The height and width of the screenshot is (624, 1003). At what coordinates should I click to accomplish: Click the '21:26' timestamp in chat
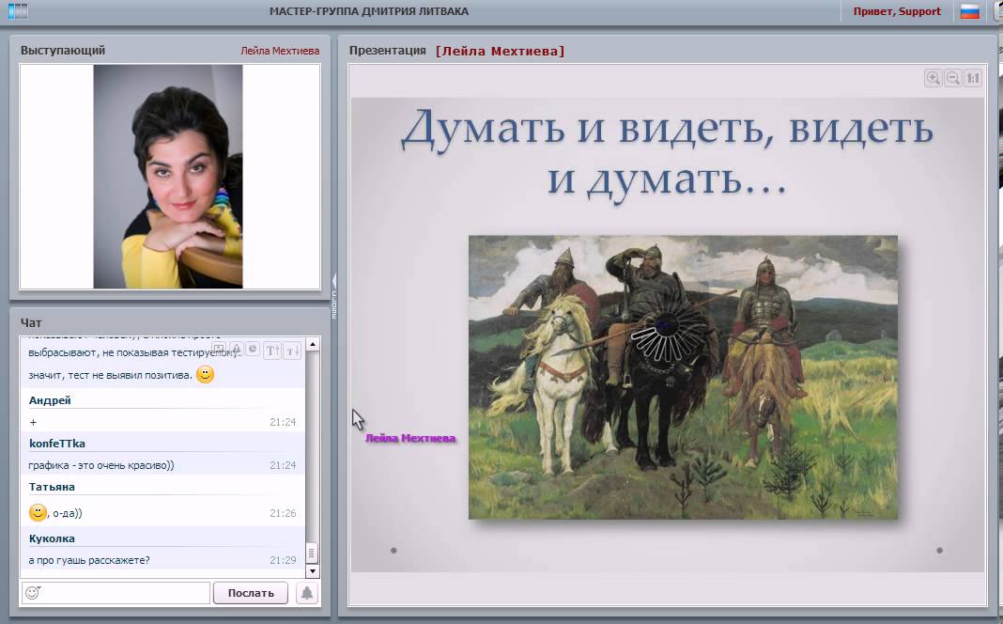click(283, 513)
